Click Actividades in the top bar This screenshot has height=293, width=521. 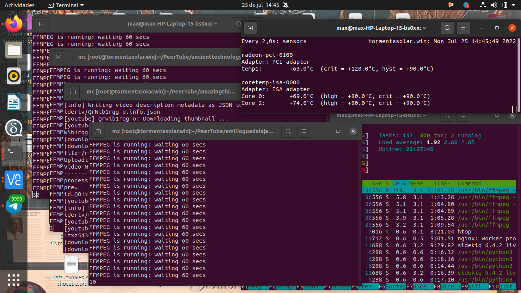pyautogui.click(x=19, y=5)
